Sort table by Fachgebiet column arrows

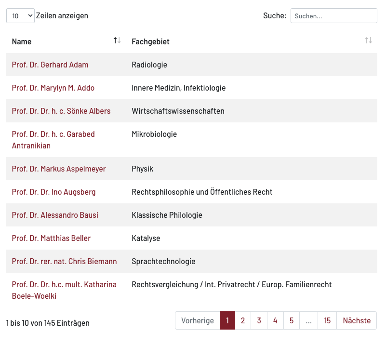368,41
